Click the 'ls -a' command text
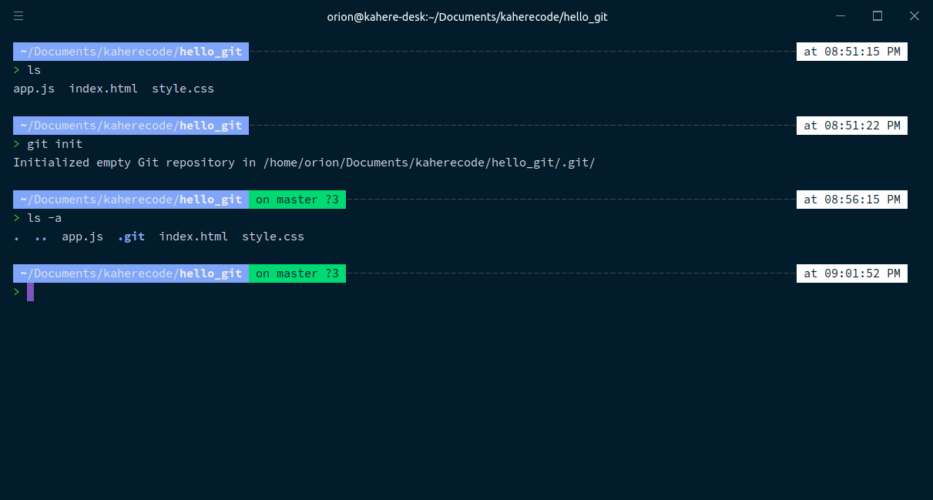This screenshot has height=500, width=933. pos(44,218)
